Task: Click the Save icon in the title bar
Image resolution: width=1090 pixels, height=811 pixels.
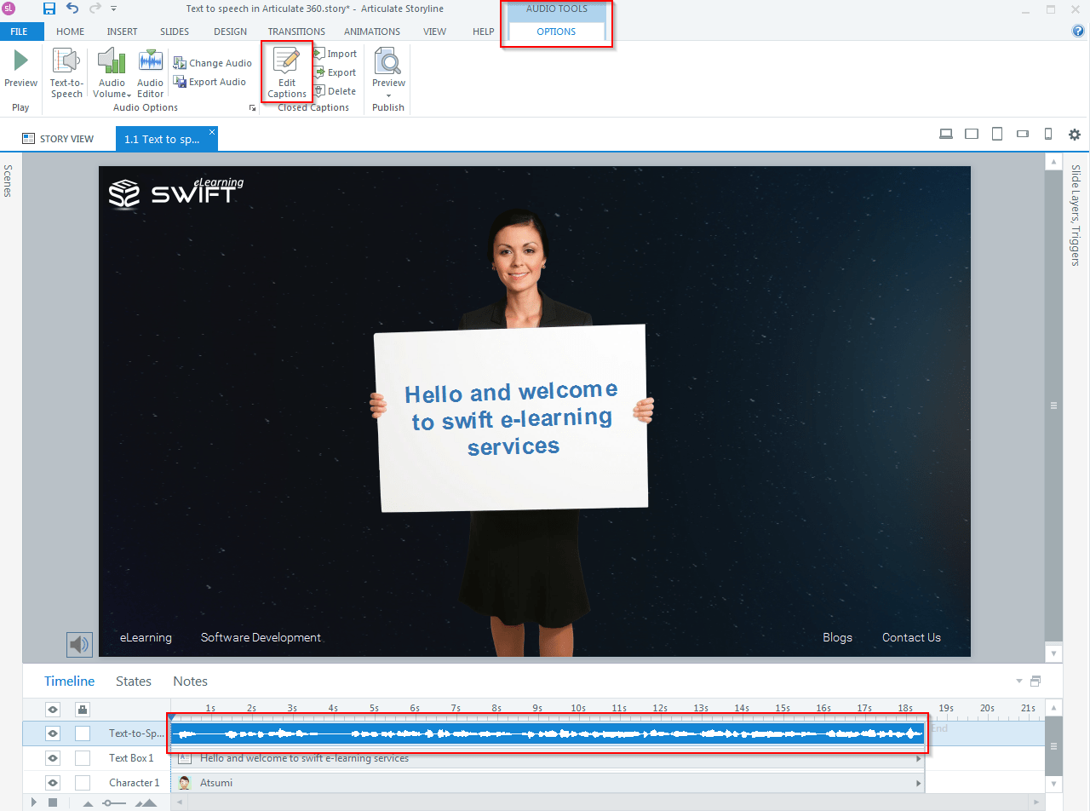Action: coord(49,9)
